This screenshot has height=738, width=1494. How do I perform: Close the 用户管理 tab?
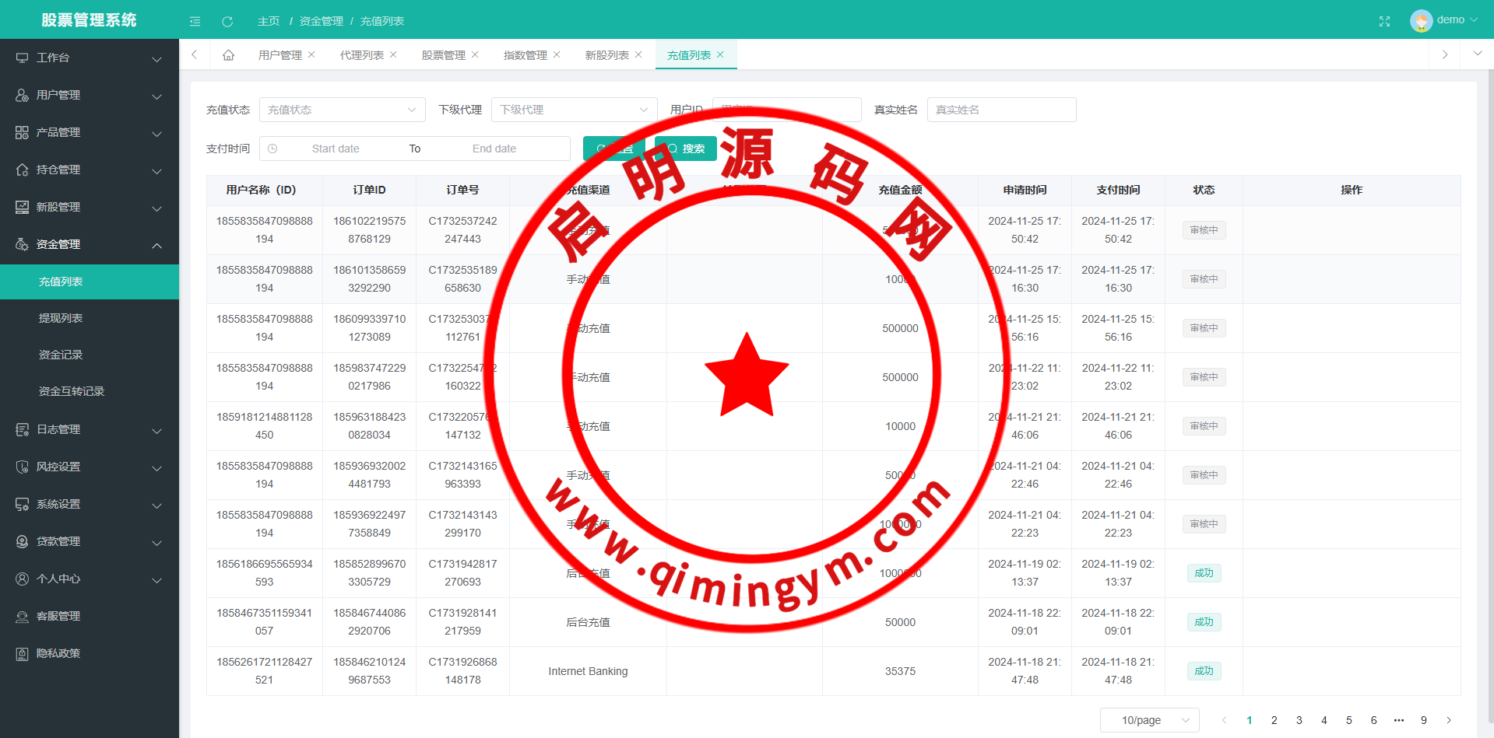(311, 54)
